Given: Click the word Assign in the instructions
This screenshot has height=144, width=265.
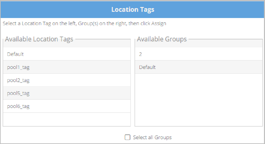Looking at the screenshot, I should coord(159,23).
